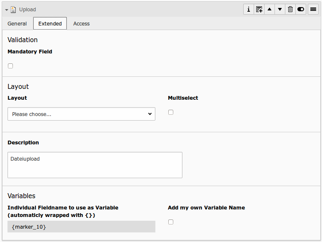Switch to the General tab
322x242 pixels.
(x=17, y=24)
